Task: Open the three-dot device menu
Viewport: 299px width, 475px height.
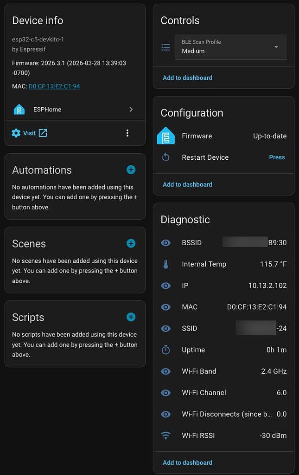Action: 127,133
